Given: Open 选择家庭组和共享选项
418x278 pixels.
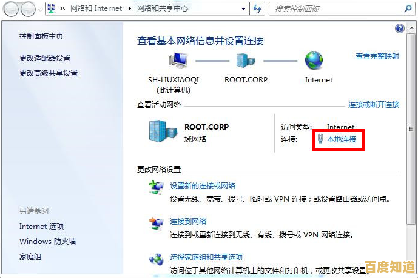Looking at the screenshot, I should (206, 257).
